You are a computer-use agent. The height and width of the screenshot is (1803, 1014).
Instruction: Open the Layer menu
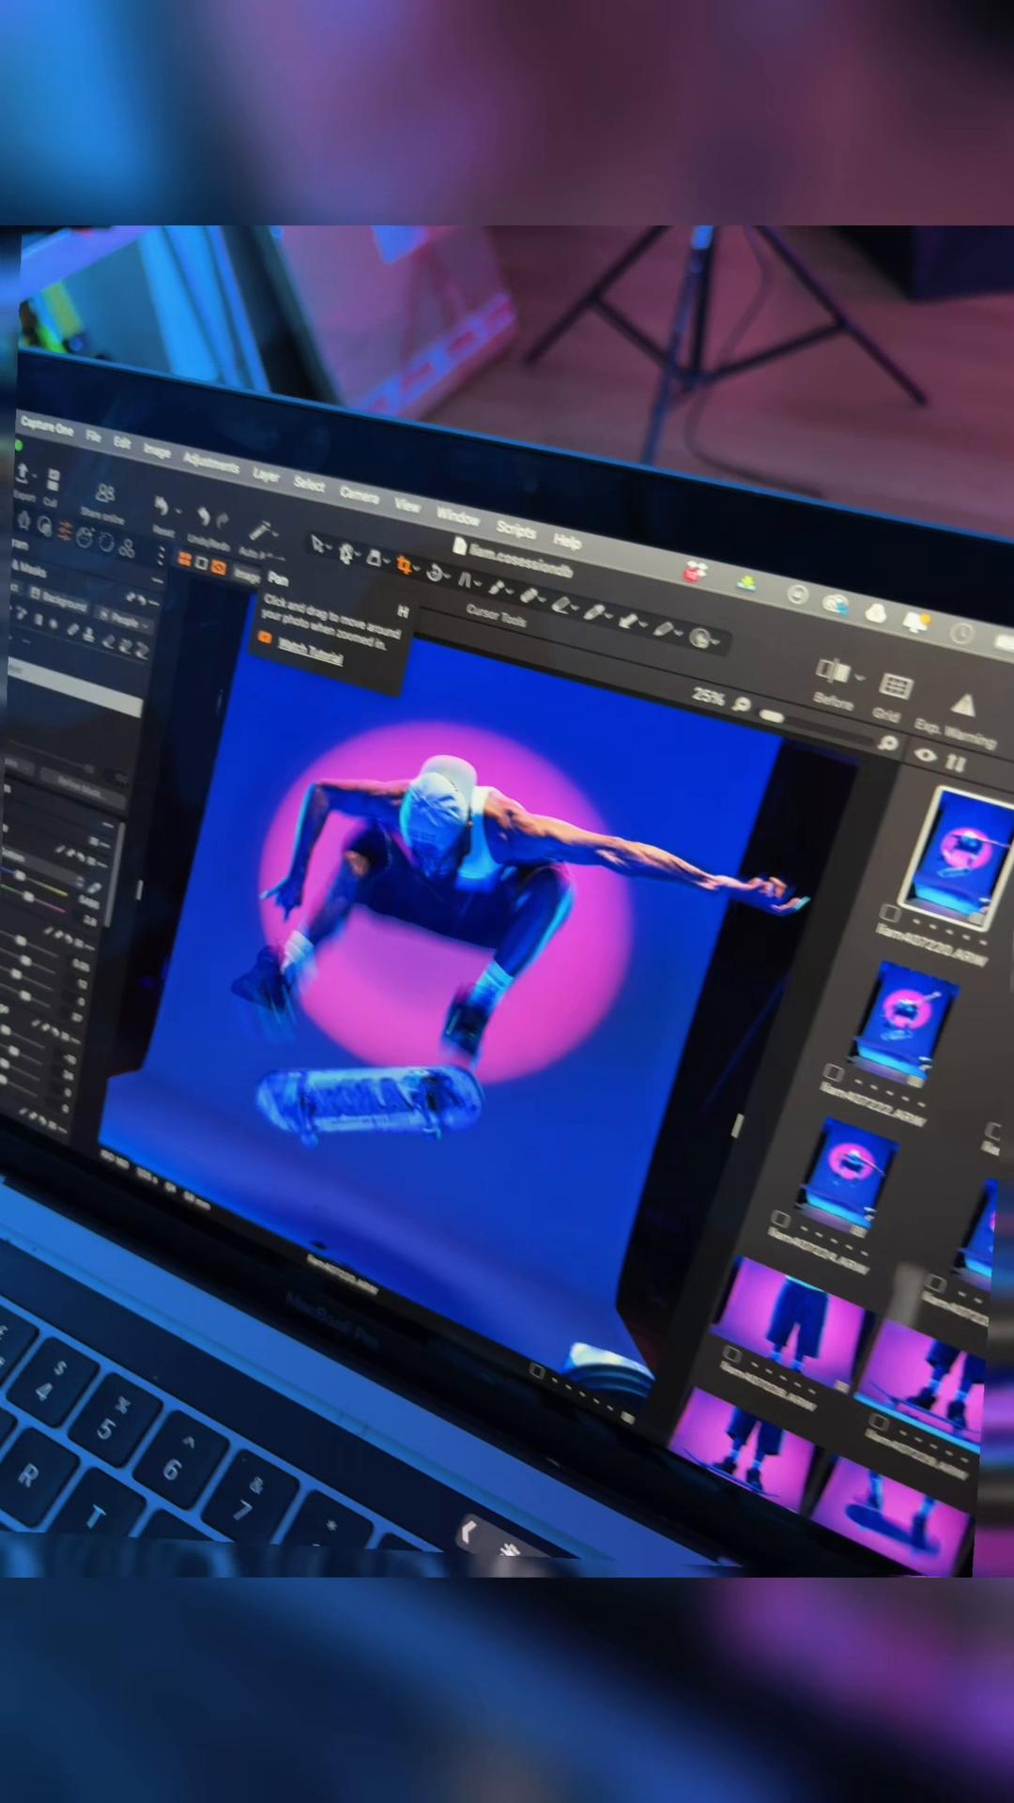(266, 475)
